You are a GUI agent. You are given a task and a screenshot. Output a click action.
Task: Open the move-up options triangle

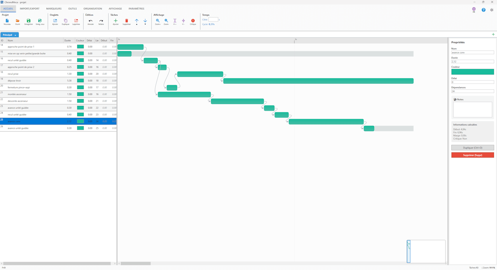pyautogui.click(x=137, y=24)
